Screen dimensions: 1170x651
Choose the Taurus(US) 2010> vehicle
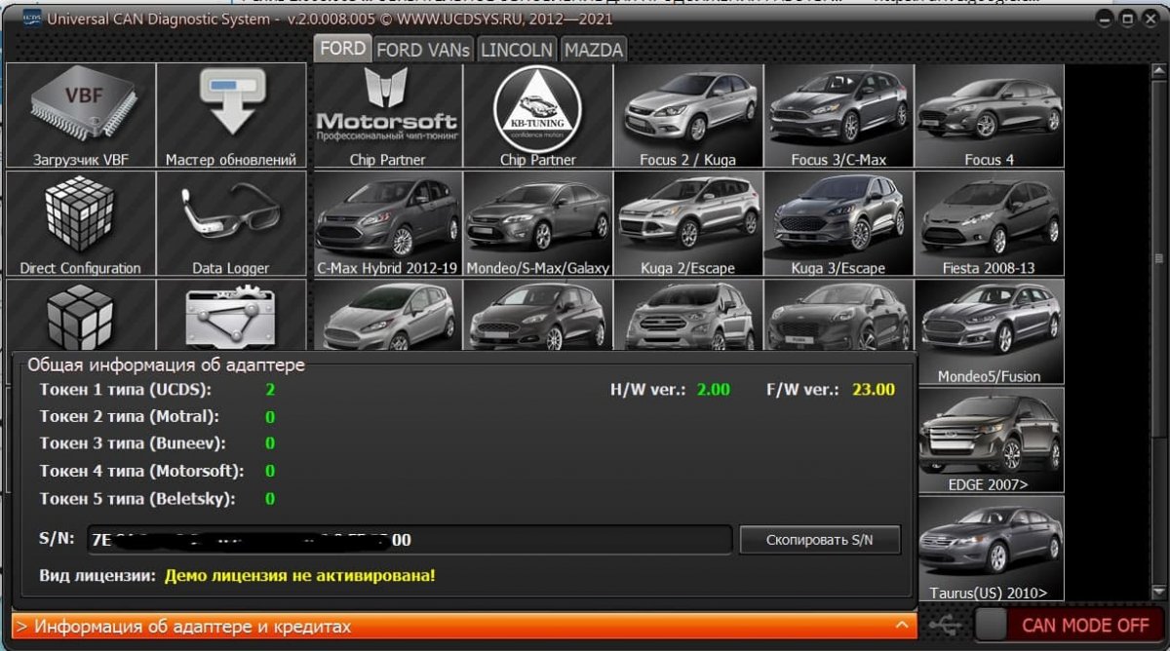pos(989,549)
